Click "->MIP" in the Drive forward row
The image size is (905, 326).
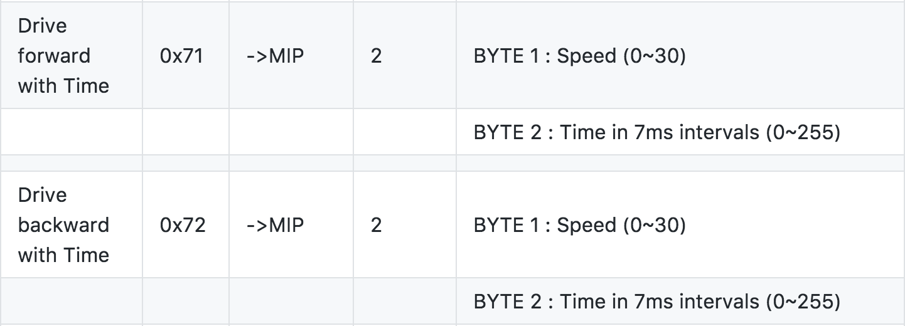pyautogui.click(x=276, y=56)
